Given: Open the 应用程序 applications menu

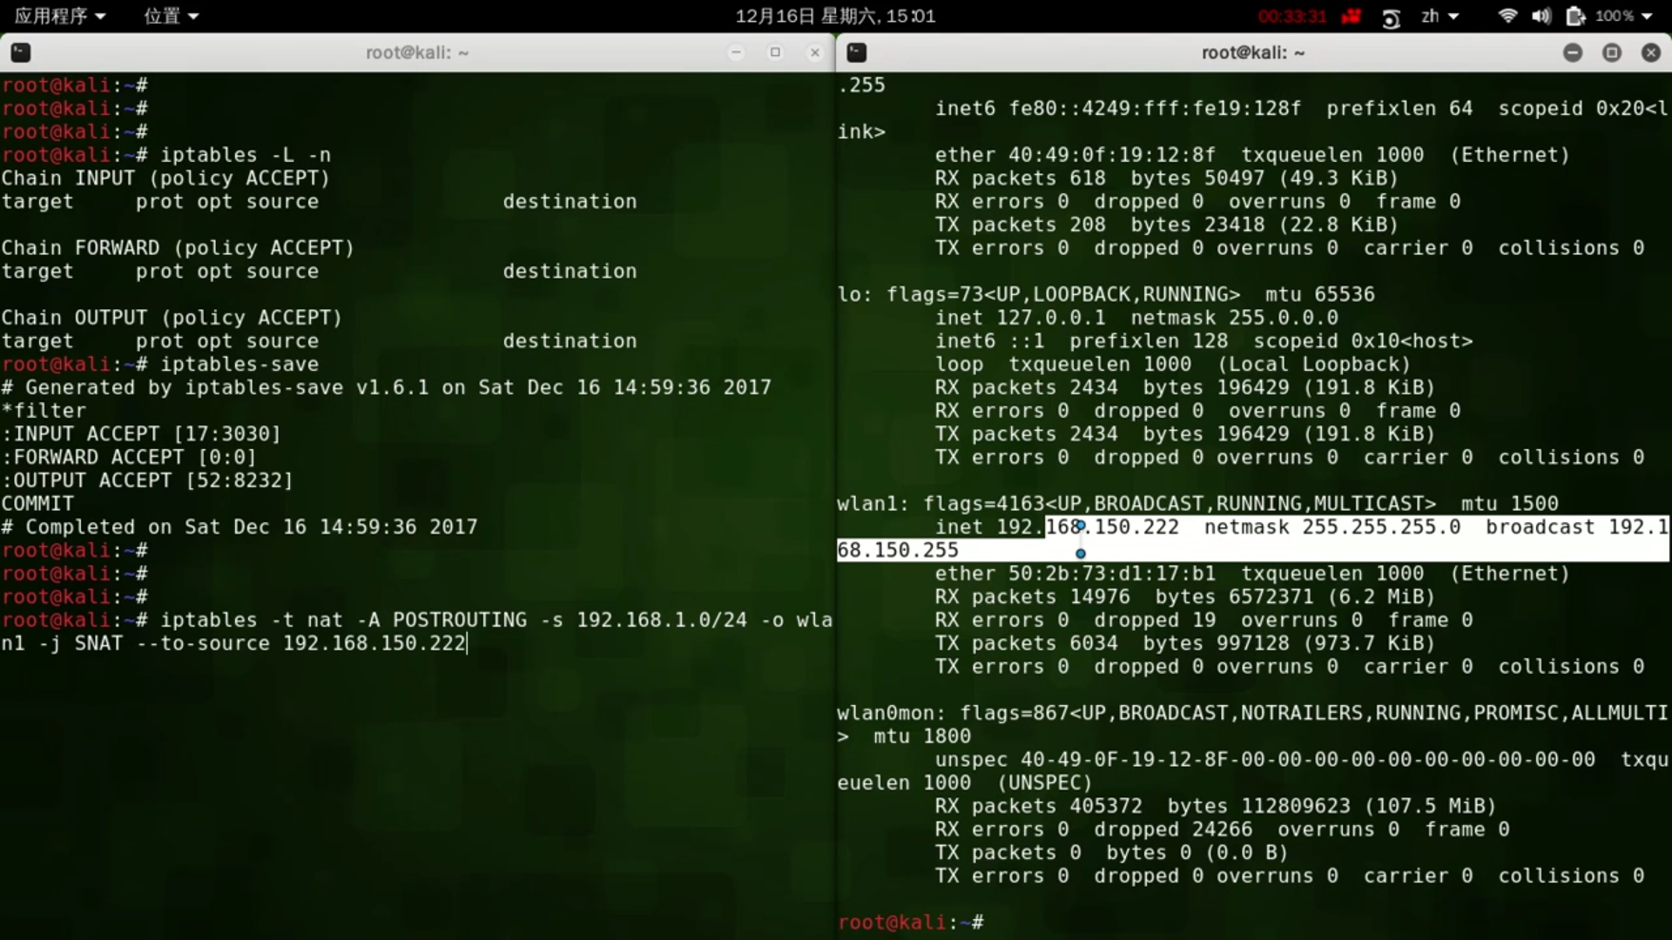Looking at the screenshot, I should point(60,16).
